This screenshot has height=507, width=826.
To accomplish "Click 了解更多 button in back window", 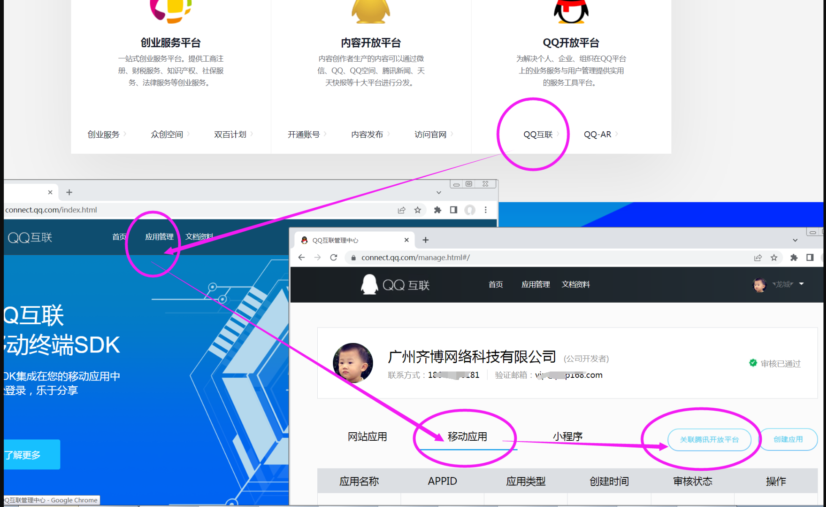I will point(32,455).
